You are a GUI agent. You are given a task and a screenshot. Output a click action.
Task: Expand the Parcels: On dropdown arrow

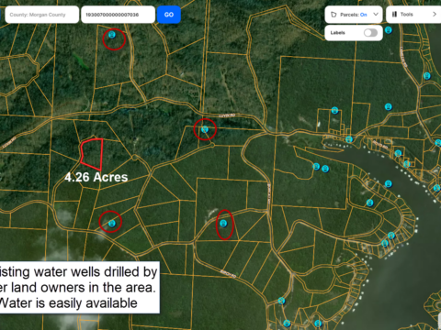coord(376,14)
